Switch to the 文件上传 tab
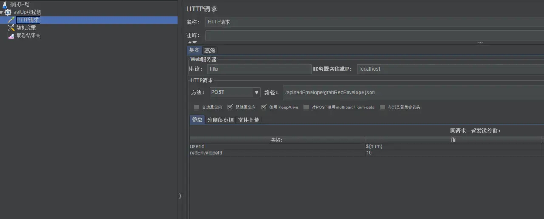Screen dimensions: 544x219 pyautogui.click(x=249, y=120)
